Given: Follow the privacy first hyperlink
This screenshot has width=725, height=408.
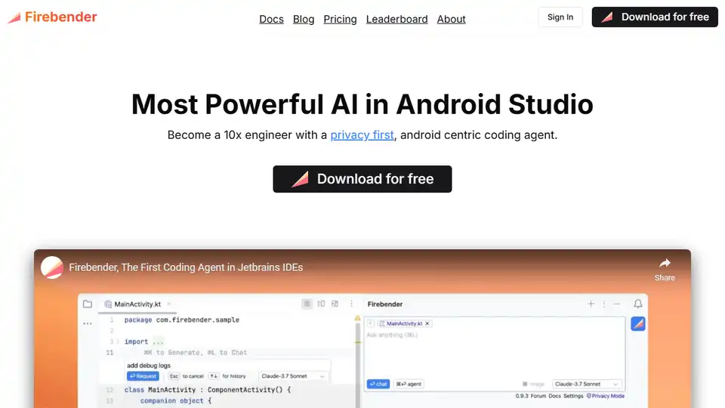Looking at the screenshot, I should pyautogui.click(x=362, y=134).
